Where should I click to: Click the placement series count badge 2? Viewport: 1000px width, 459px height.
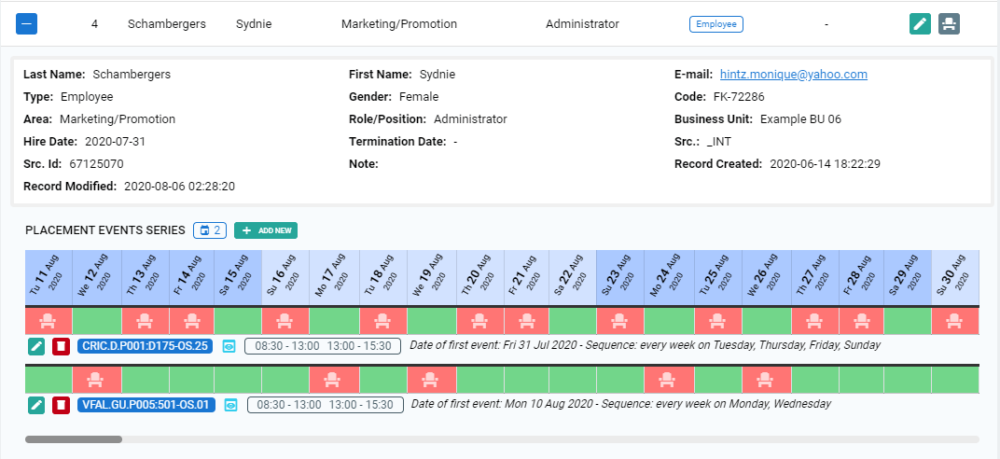point(211,230)
